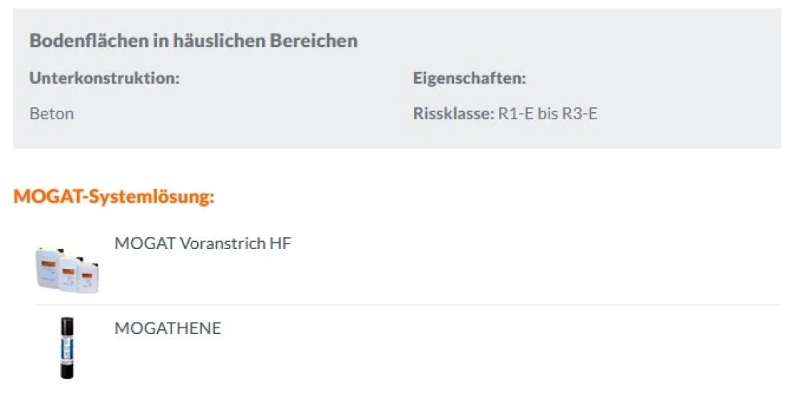The image size is (793, 406).
Task: Click the R1-E bis R3-E value
Action: coord(548,114)
